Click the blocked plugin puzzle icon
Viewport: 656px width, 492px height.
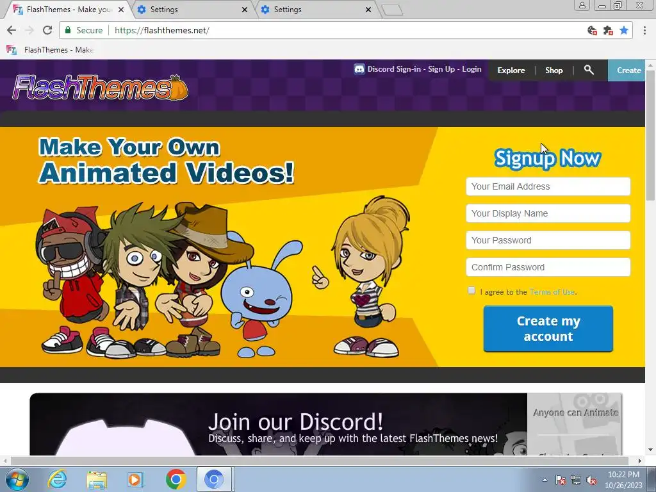(x=608, y=30)
